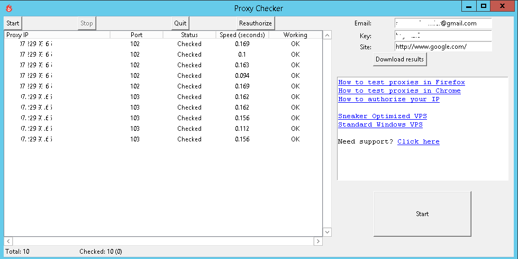Click the 'Need support?' text
Viewport: 518px width, 259px height.
366,141
